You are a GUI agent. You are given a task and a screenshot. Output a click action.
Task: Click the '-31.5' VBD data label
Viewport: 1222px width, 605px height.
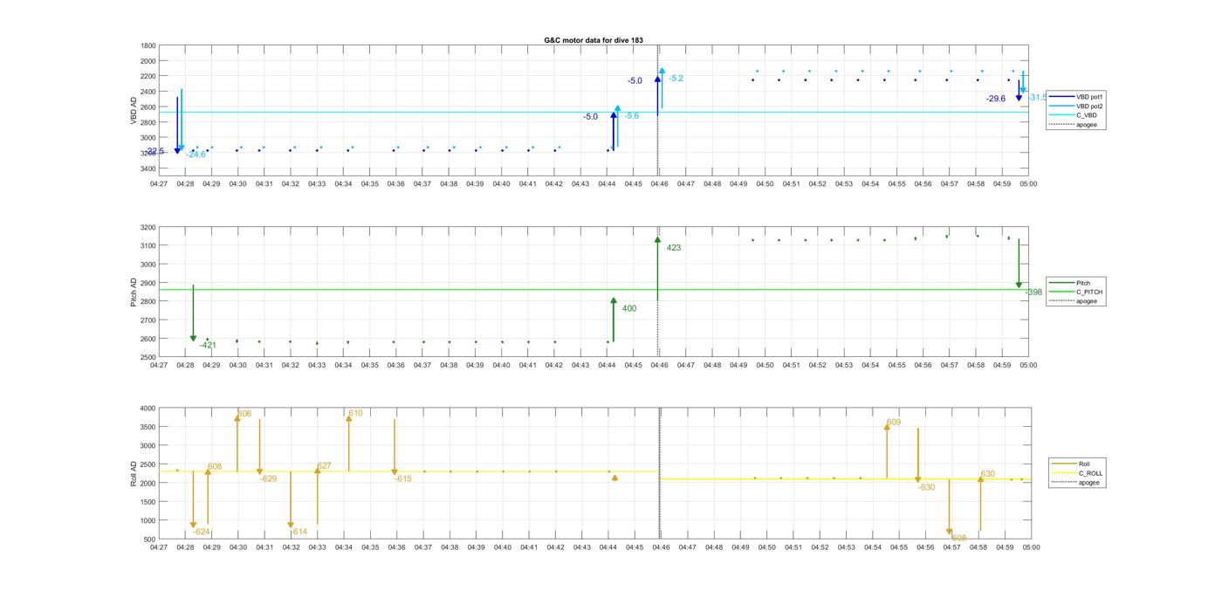tap(1037, 98)
